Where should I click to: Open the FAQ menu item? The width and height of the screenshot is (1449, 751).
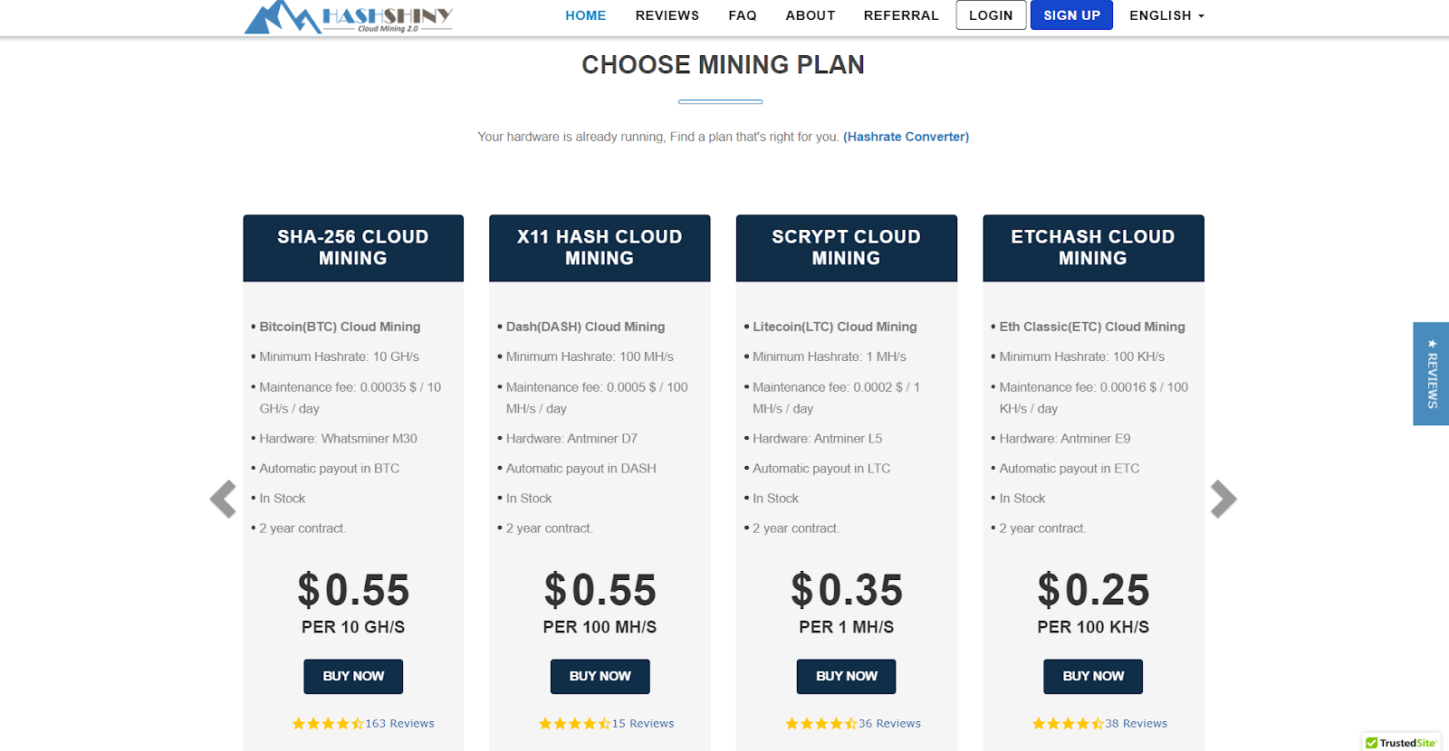point(743,15)
